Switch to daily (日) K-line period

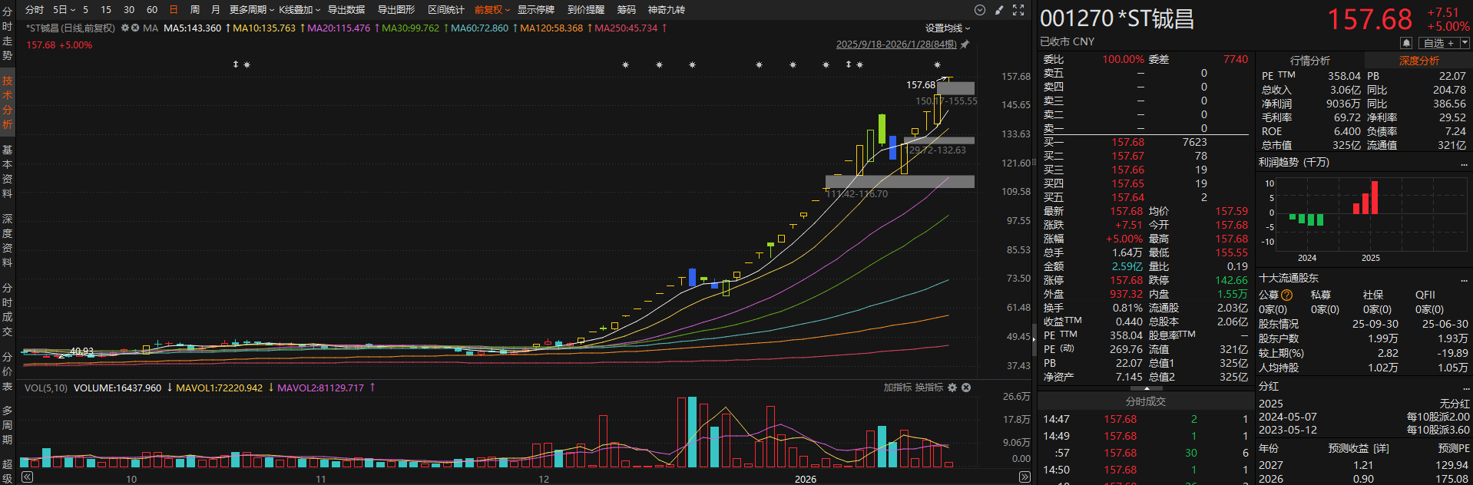coord(174,10)
